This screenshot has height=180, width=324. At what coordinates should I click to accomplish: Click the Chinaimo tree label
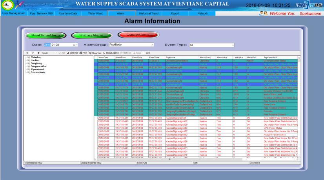click(36, 57)
